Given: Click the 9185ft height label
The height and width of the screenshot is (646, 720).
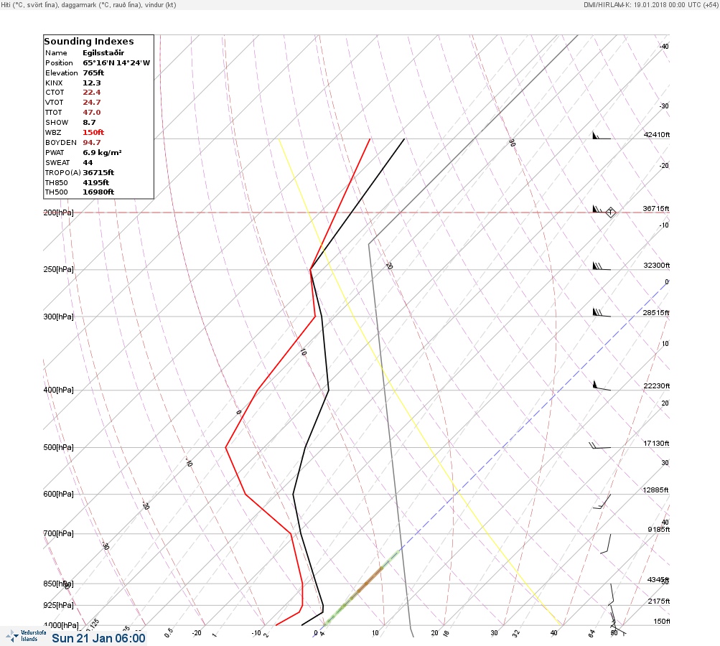Looking at the screenshot, I should coord(658,530).
